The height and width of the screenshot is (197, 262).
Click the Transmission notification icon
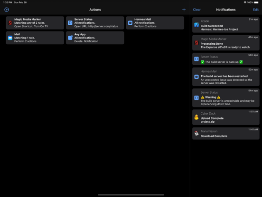pos(196,133)
